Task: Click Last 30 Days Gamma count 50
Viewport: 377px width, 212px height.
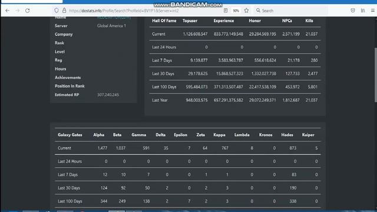Action: [147, 188]
